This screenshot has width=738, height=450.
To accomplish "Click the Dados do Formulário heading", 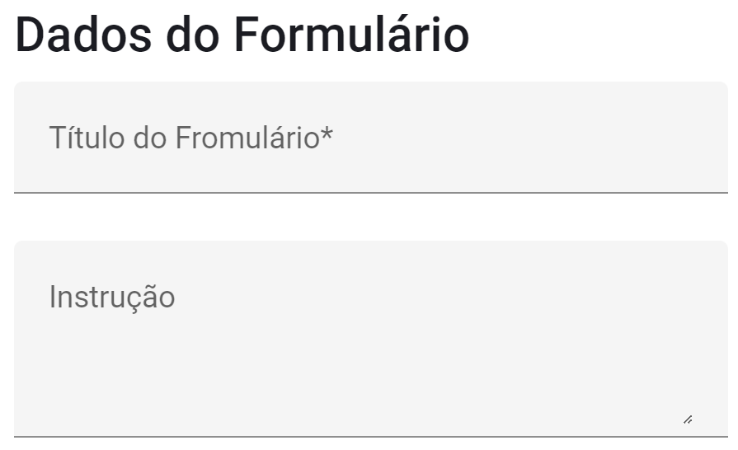I will (x=242, y=35).
